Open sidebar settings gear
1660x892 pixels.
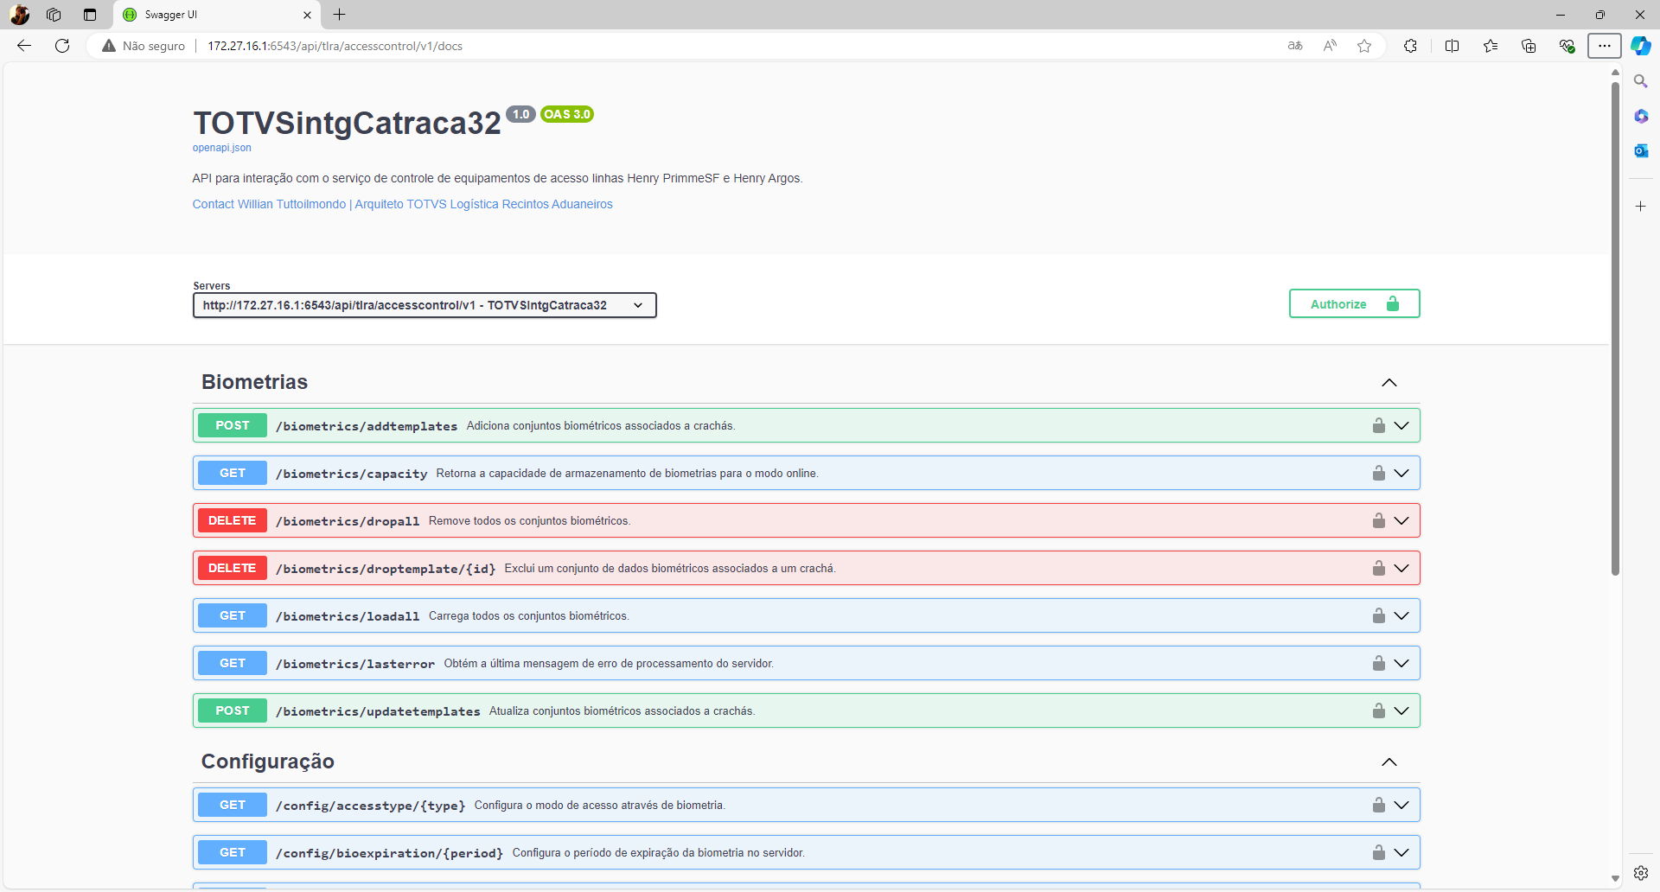pyautogui.click(x=1640, y=873)
